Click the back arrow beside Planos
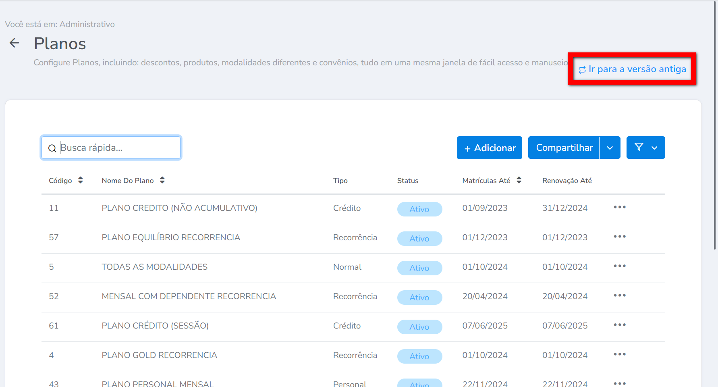Image resolution: width=718 pixels, height=387 pixels. click(15, 43)
